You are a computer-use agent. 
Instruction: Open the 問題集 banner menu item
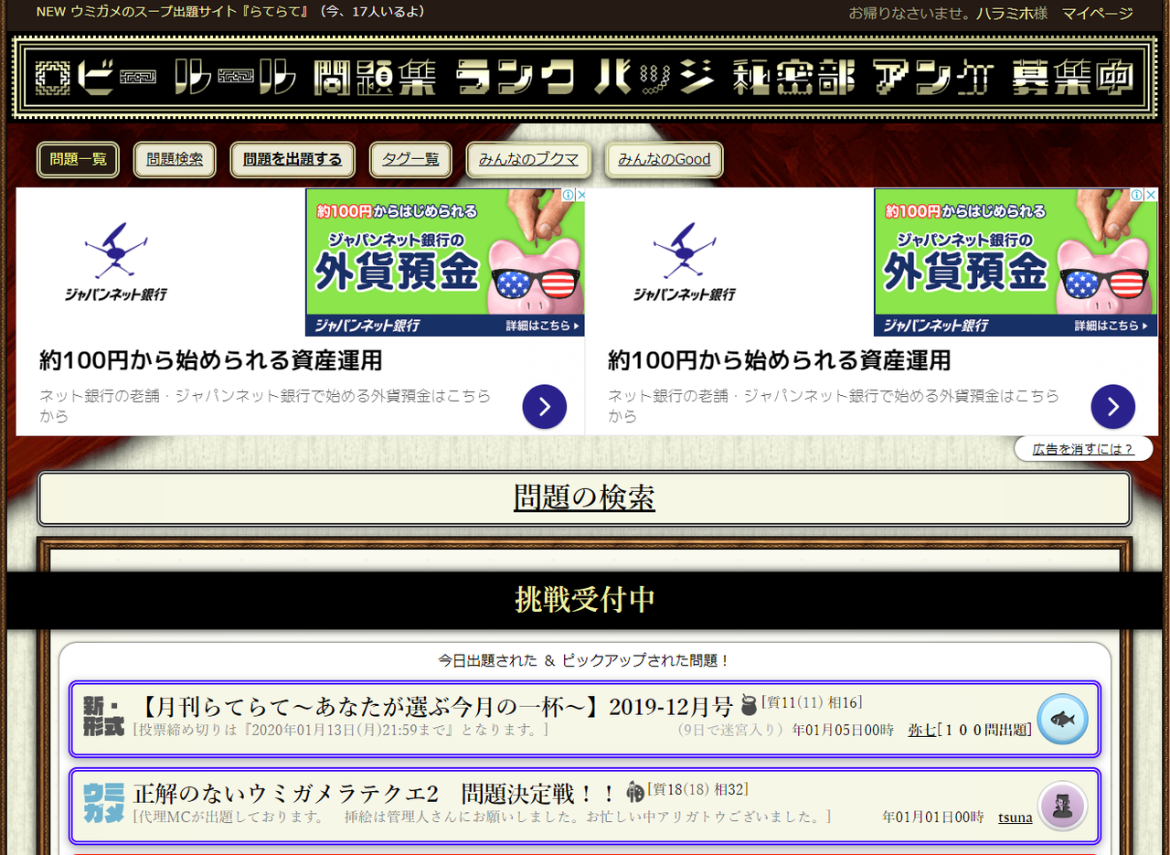click(x=374, y=78)
